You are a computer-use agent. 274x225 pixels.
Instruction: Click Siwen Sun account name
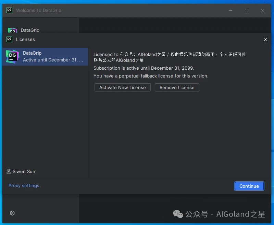pyautogui.click(x=24, y=171)
